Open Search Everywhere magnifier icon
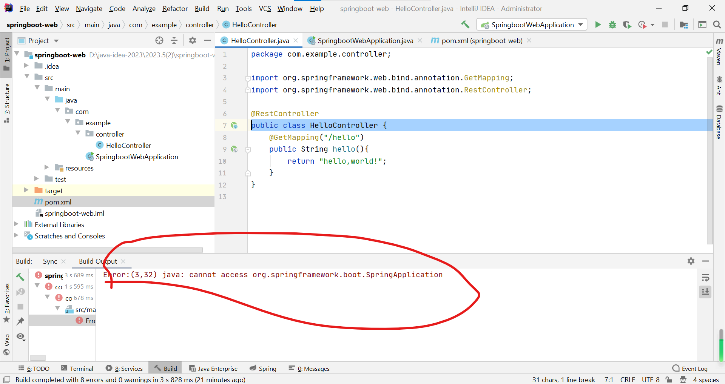The height and width of the screenshot is (384, 725). [717, 25]
